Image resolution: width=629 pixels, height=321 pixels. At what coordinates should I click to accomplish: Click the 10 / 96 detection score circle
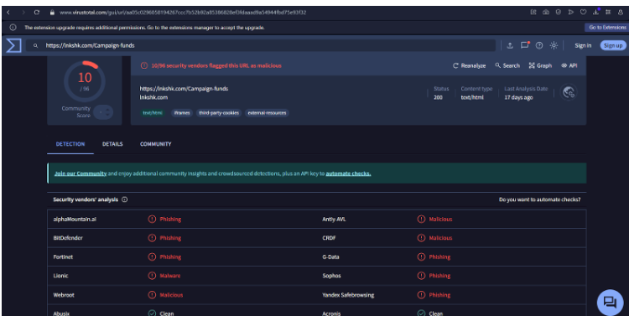click(85, 81)
